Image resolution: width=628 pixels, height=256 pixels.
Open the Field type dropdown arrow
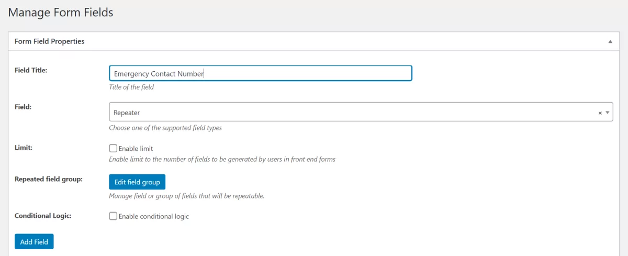(607, 113)
